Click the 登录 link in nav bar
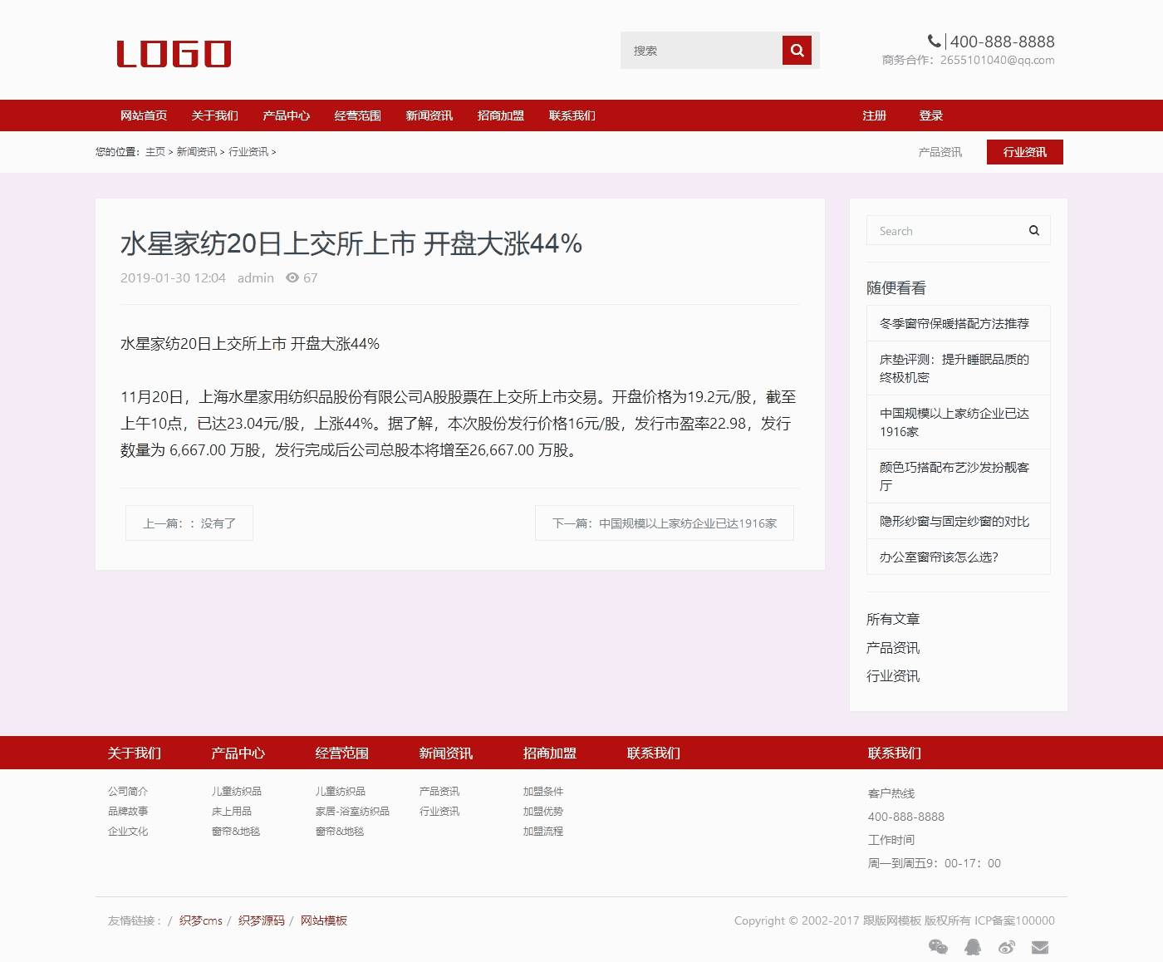 [931, 115]
